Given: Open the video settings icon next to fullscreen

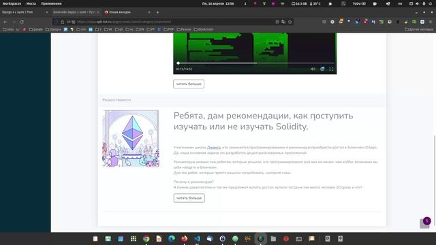Looking at the screenshot, I should pos(322,69).
